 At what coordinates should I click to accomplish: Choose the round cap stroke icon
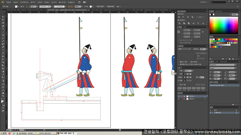(188, 74)
